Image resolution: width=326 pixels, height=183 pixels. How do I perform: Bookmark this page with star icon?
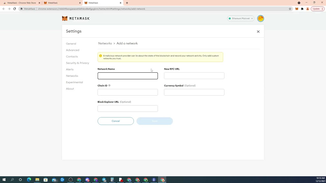point(290,9)
